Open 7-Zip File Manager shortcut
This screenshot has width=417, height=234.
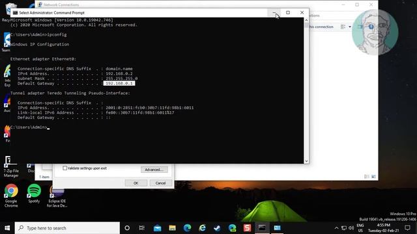click(x=11, y=166)
